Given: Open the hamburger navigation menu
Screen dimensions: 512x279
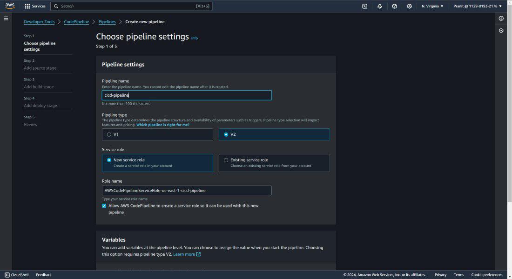Looking at the screenshot, I should tap(6, 19).
